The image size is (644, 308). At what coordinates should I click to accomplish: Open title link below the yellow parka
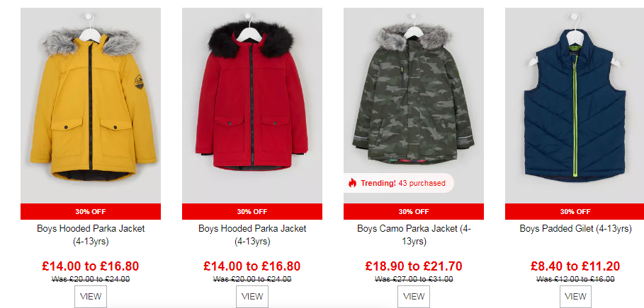(x=91, y=235)
